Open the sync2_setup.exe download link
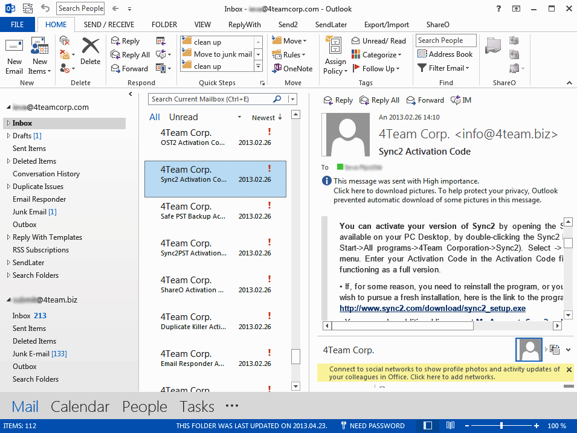 point(433,308)
